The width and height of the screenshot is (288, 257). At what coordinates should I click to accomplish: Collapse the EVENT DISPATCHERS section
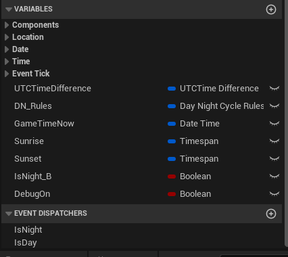click(x=9, y=214)
